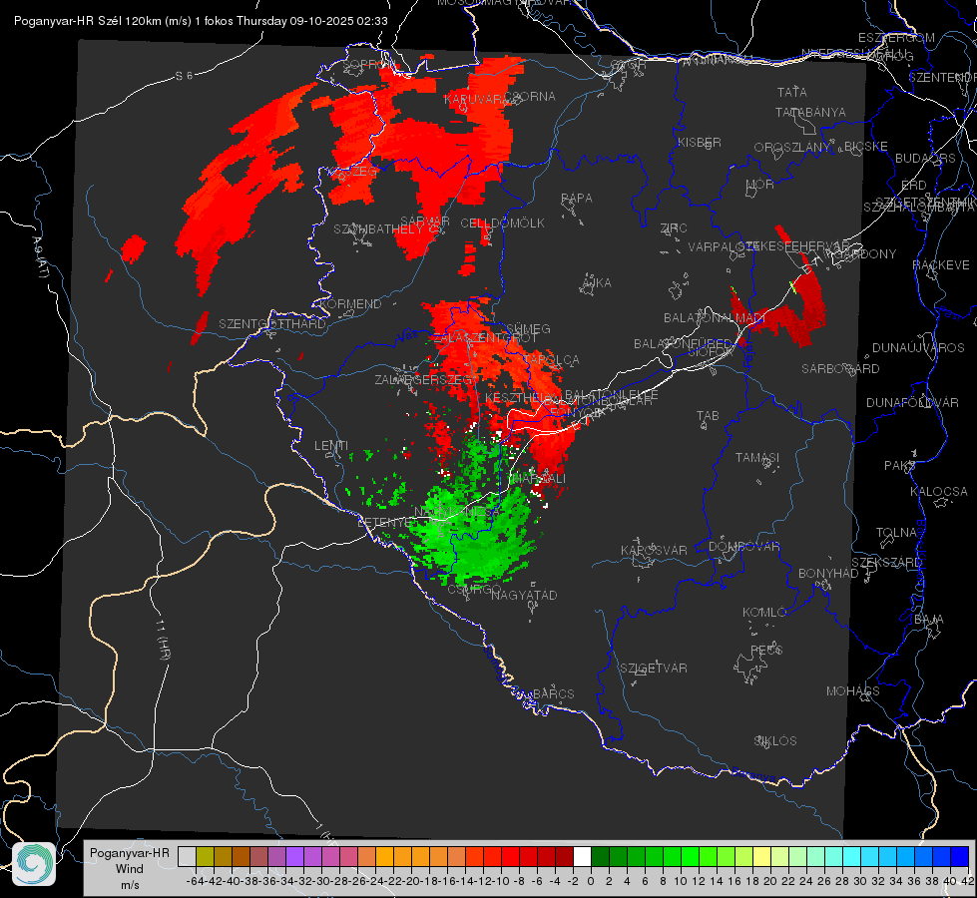Viewport: 977px width, 898px height.
Task: Select the TAMASI label
Action: pyautogui.click(x=757, y=457)
